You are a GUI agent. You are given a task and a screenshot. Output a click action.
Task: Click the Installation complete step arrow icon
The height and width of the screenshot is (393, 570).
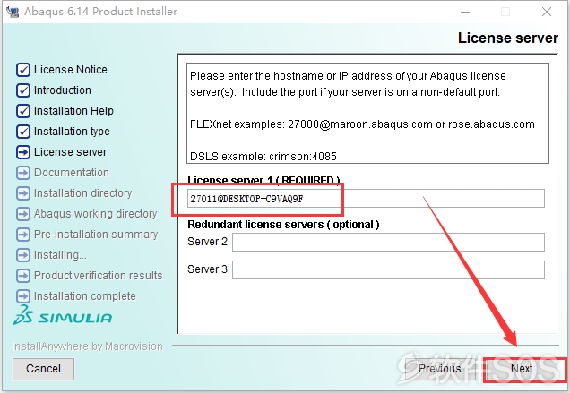tap(23, 296)
